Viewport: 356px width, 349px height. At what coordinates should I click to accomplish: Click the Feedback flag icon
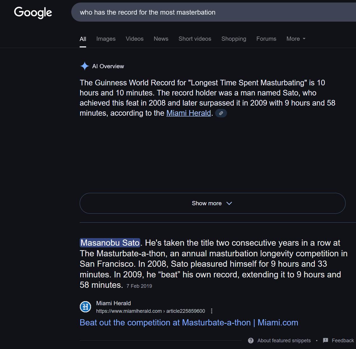coord(325,340)
